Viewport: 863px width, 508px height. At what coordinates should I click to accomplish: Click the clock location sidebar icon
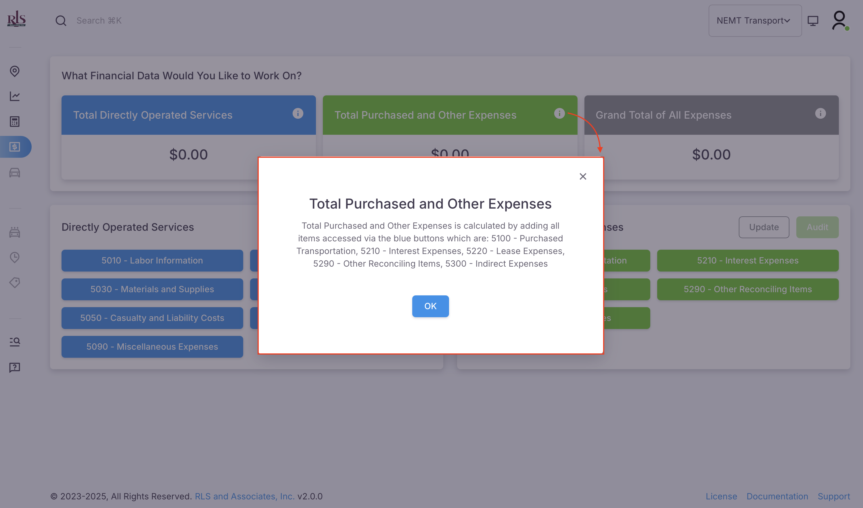(14, 257)
